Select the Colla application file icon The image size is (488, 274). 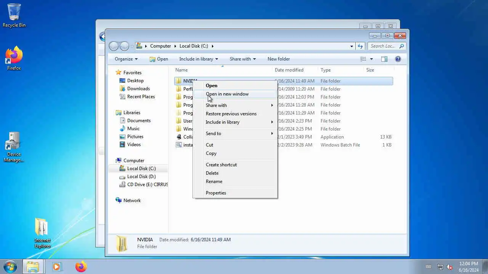pyautogui.click(x=179, y=137)
